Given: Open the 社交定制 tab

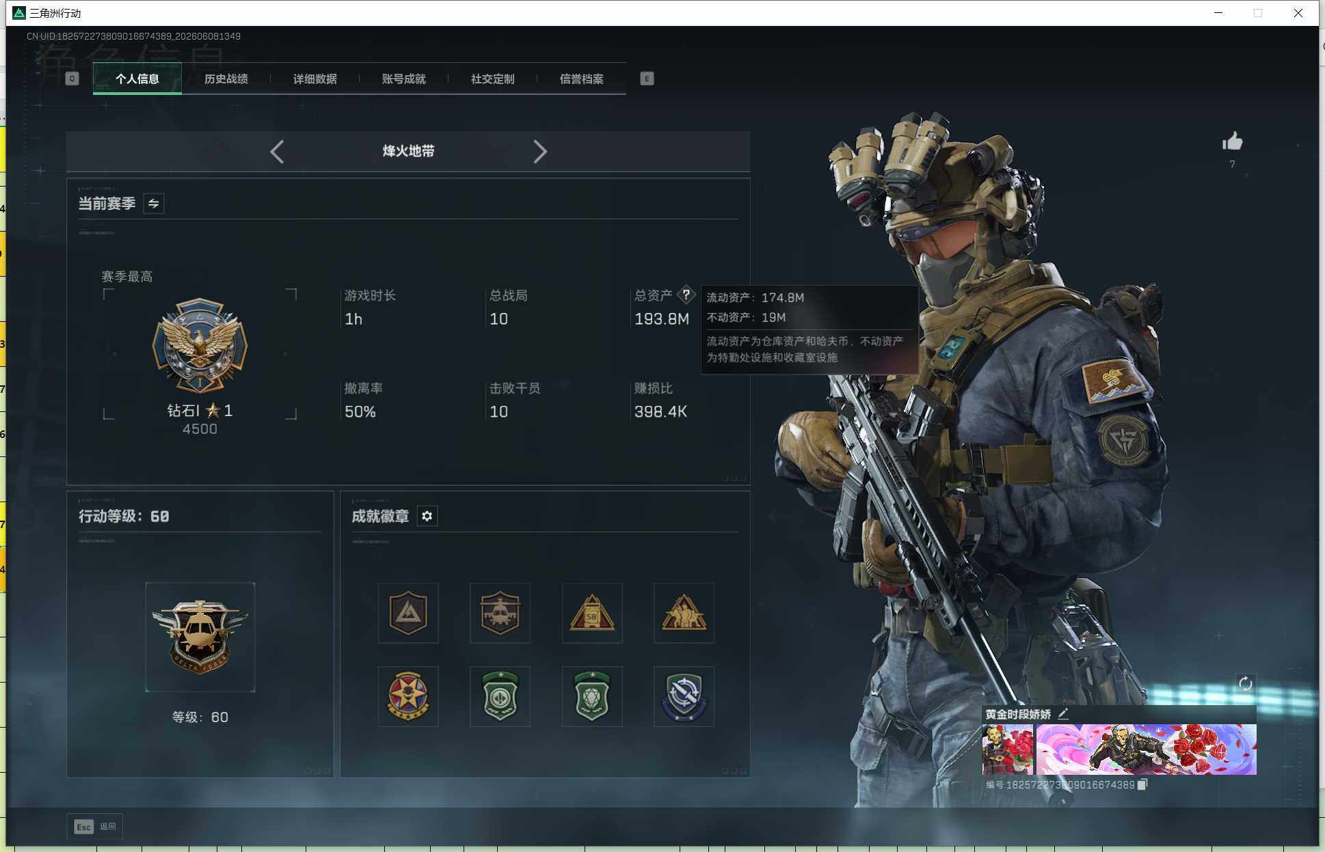Looking at the screenshot, I should [x=493, y=79].
